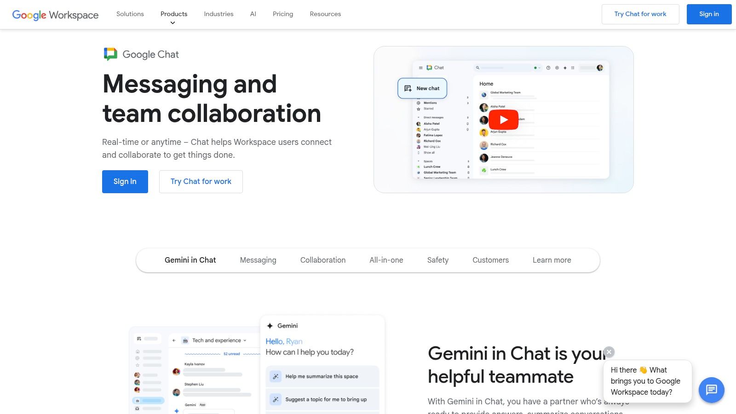Open the hamburger menu in the Chat mockup

point(420,68)
